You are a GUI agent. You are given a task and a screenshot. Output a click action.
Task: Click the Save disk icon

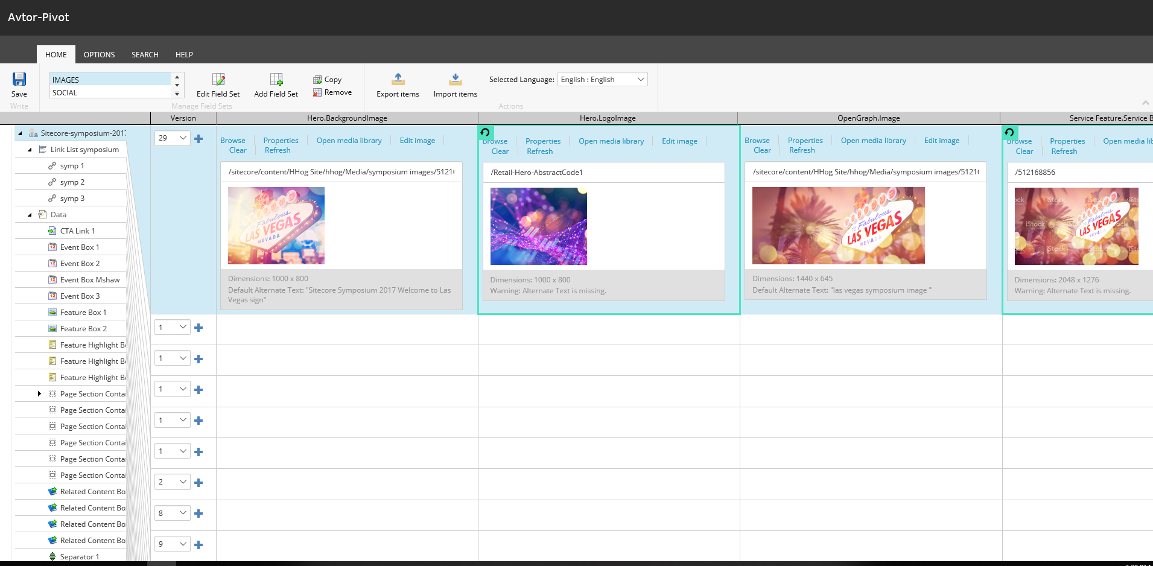(x=19, y=80)
